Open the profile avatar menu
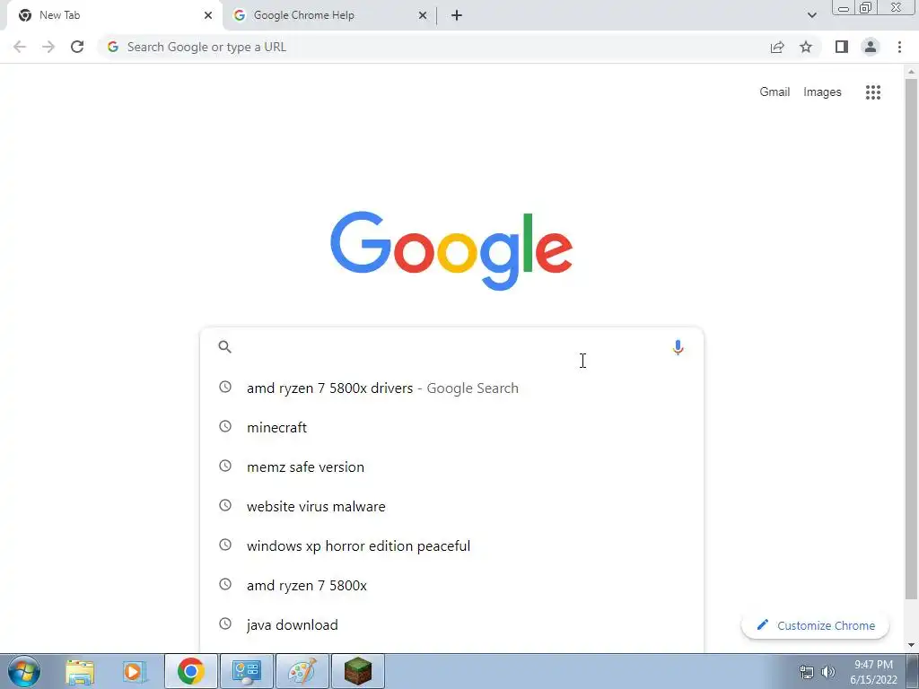This screenshot has width=919, height=689. (x=871, y=47)
